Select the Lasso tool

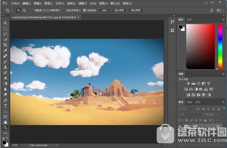click(5, 34)
